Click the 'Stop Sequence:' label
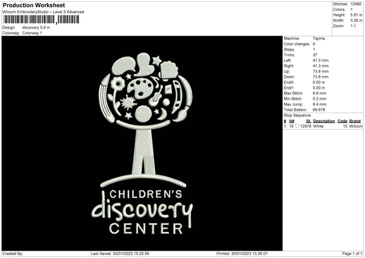Screen dimensions: 365x258 (297, 116)
